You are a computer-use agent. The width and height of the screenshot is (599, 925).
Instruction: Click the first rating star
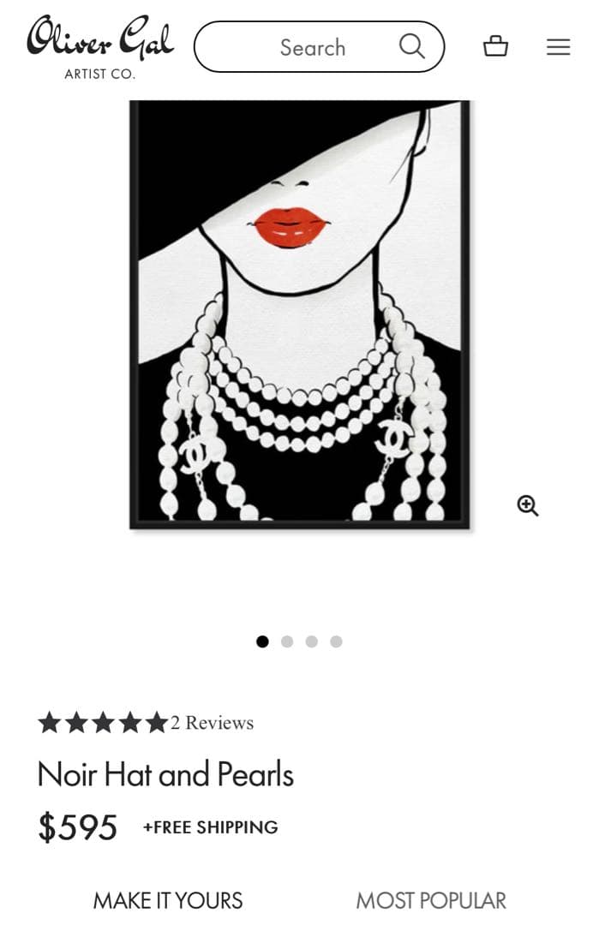pyautogui.click(x=50, y=722)
